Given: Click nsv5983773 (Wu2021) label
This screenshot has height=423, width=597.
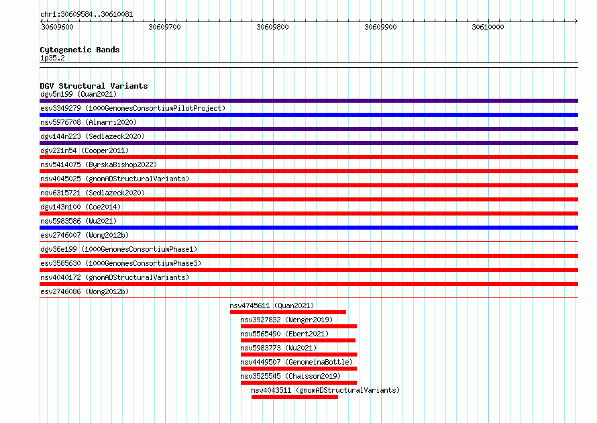Looking at the screenshot, I should [x=278, y=348].
